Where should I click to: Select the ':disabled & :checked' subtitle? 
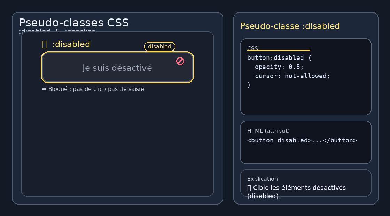[57, 31]
